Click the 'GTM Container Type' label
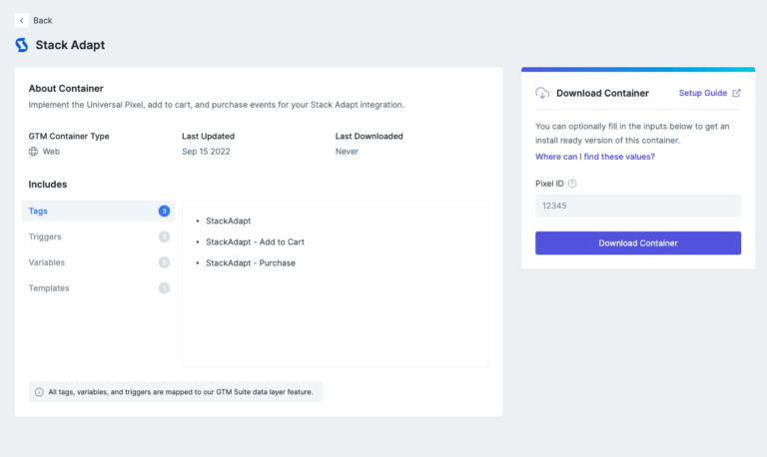 69,137
